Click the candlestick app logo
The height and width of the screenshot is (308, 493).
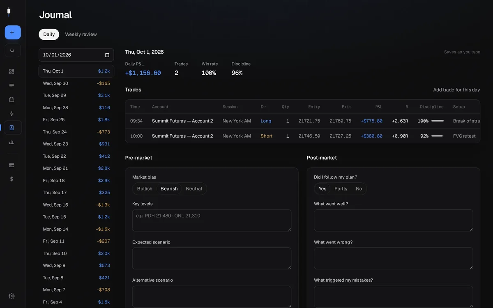(9, 12)
